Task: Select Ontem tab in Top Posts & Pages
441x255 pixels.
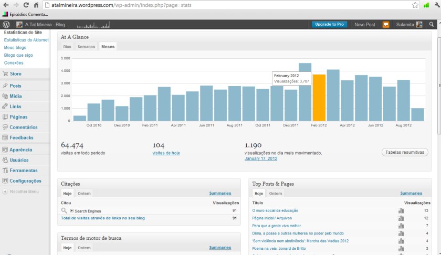Action: (x=276, y=194)
